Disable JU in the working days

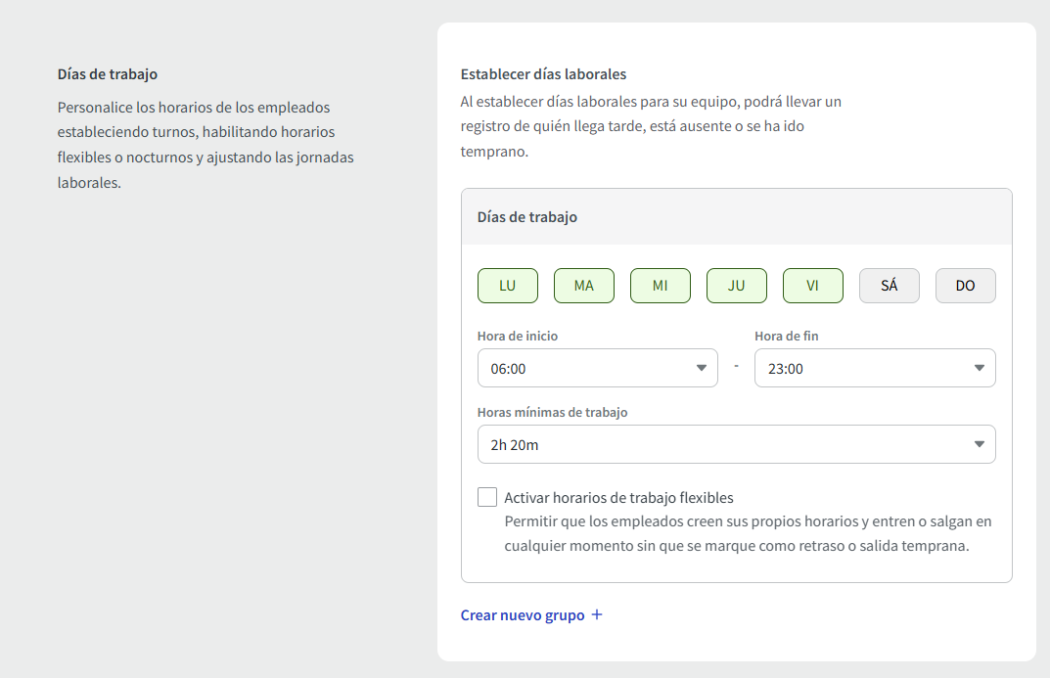[736, 286]
